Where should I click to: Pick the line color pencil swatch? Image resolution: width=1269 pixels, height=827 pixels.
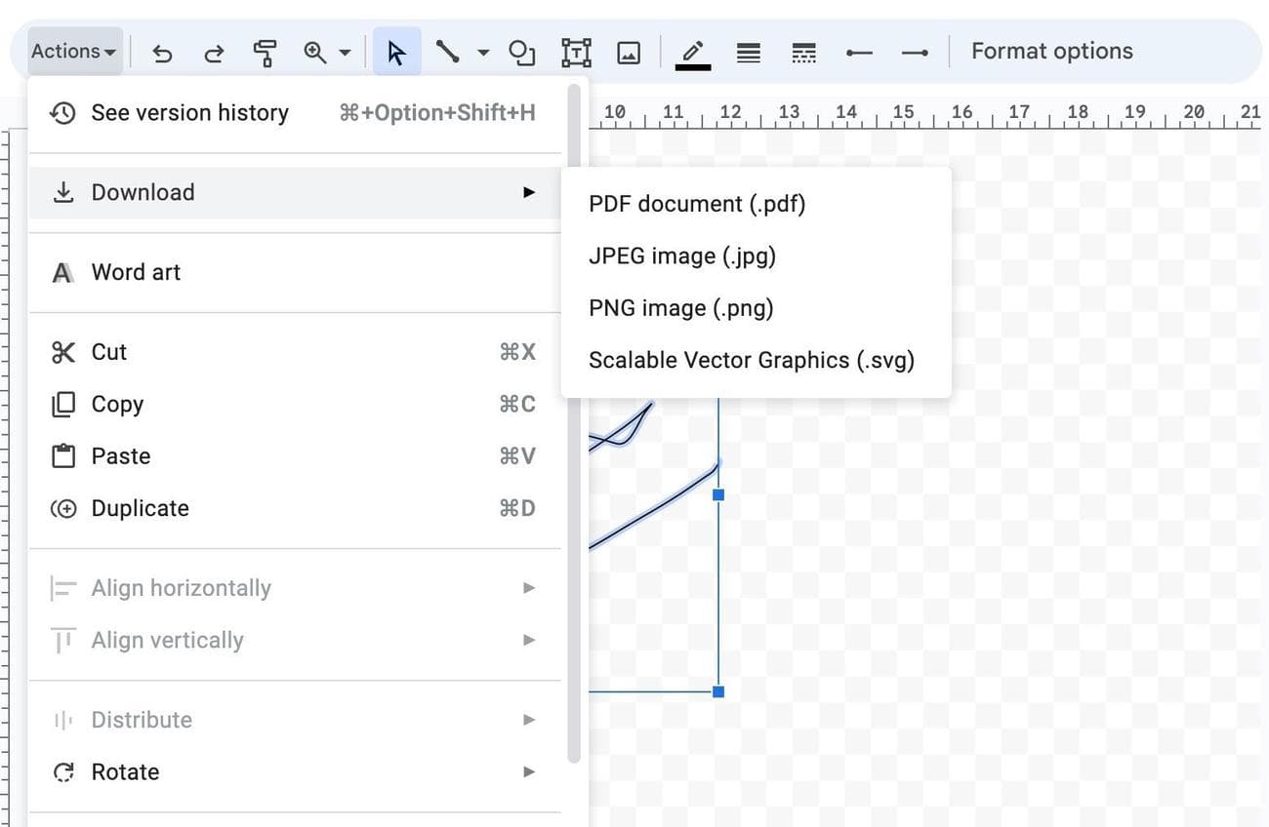(693, 53)
